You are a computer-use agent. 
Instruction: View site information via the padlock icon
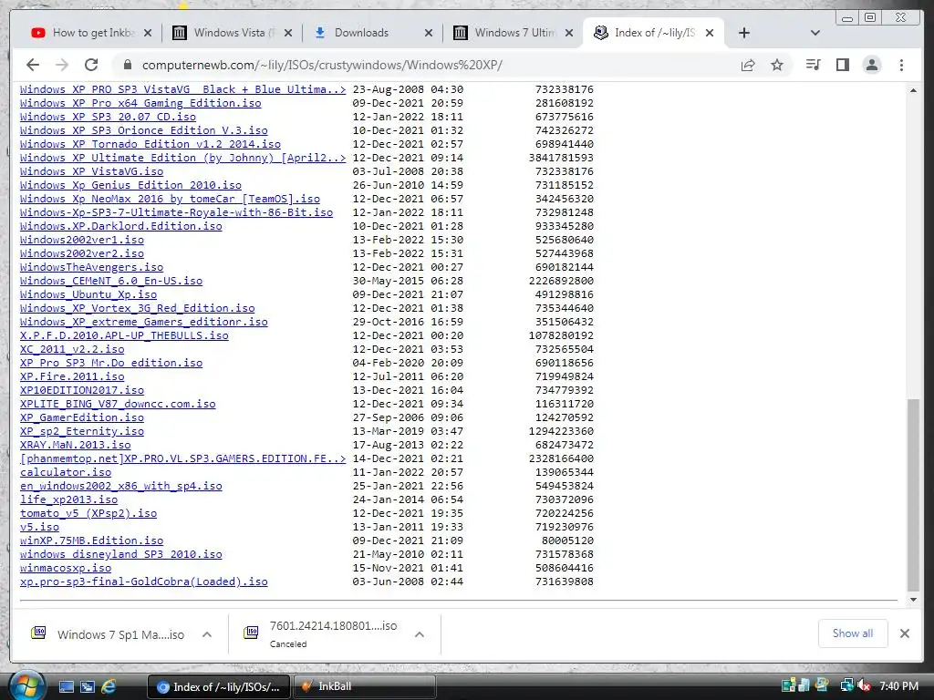click(x=127, y=65)
